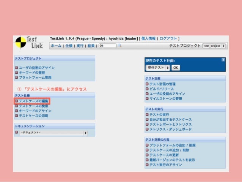The image size is (242, 182).
Task: Open テストケースの編集 link
Action: pyautogui.click(x=33, y=101)
